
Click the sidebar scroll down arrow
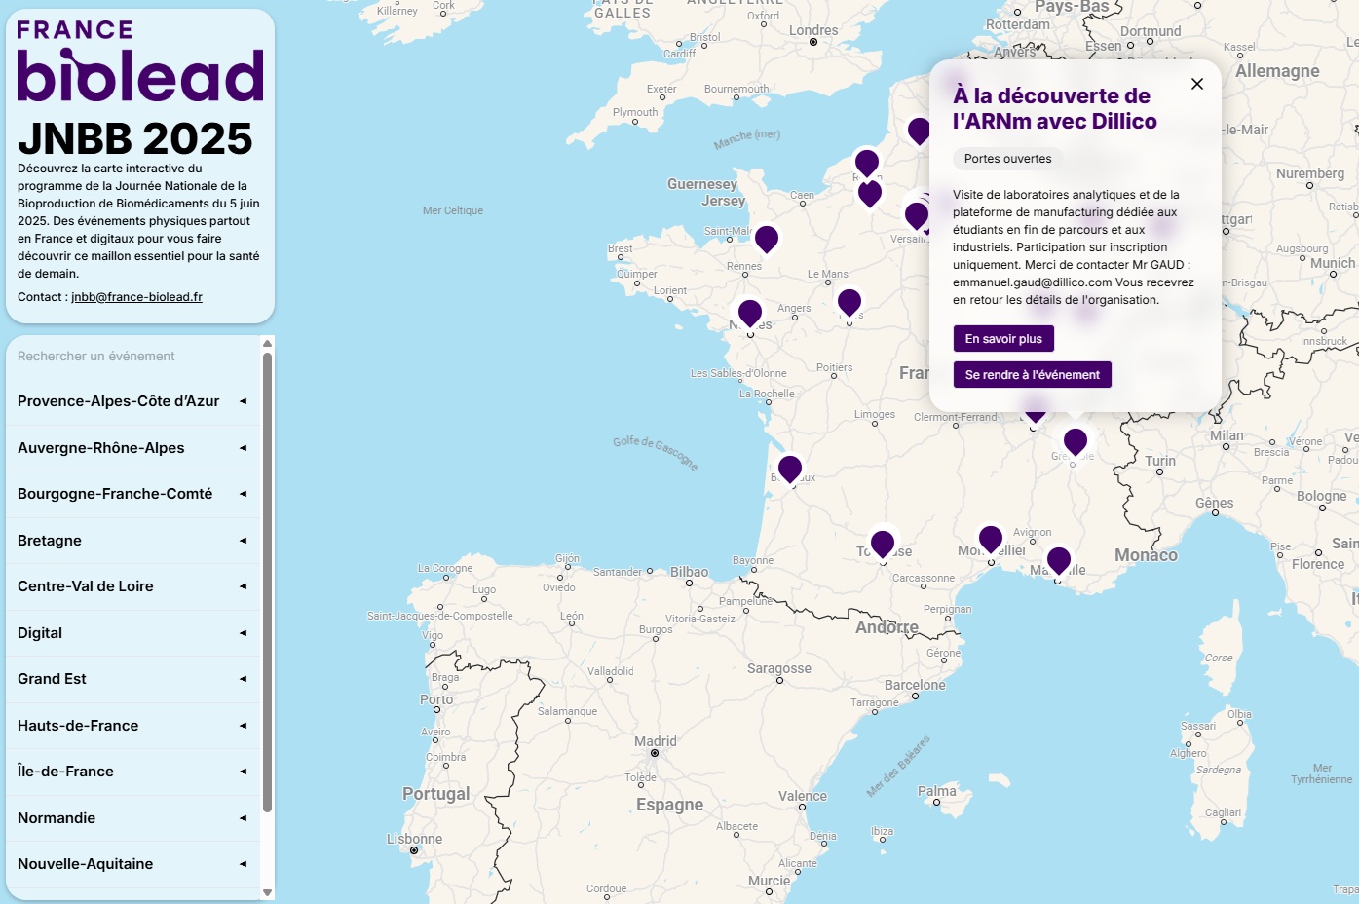(267, 892)
